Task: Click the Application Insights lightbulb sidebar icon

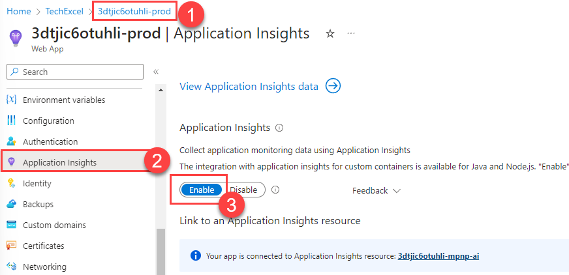Action: coord(12,162)
